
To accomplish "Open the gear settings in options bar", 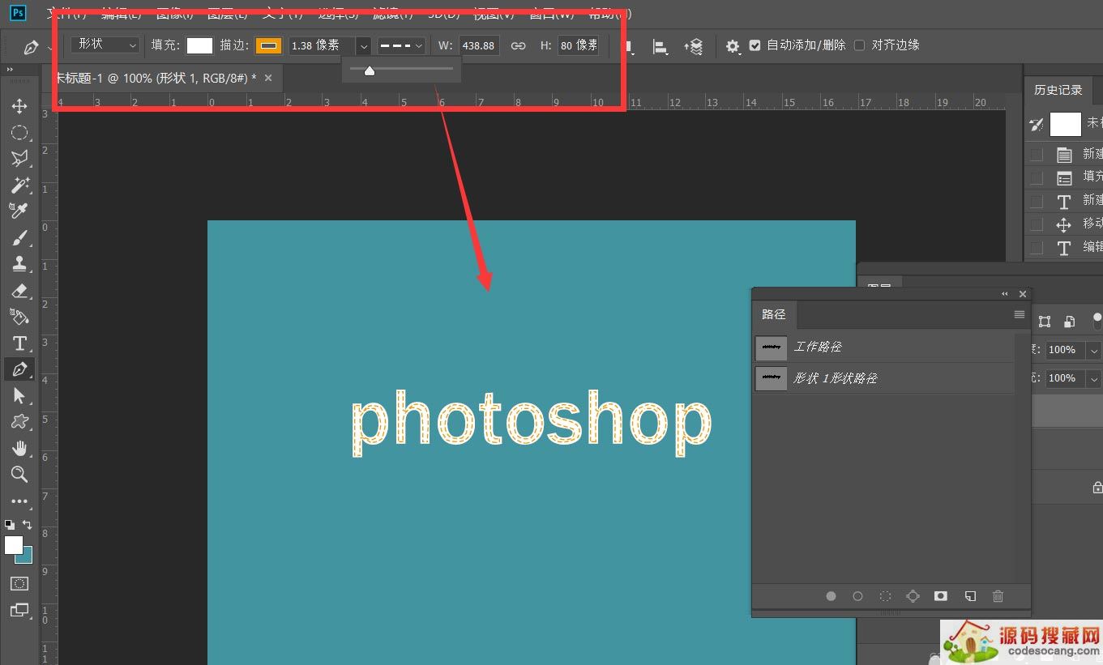I will [x=733, y=47].
